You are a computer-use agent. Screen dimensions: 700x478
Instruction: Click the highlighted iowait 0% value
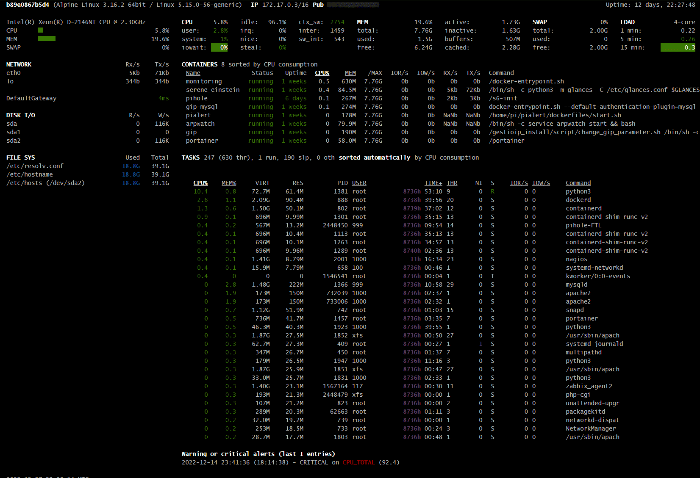219,47
